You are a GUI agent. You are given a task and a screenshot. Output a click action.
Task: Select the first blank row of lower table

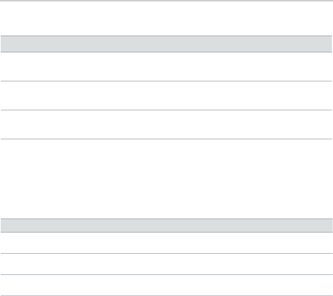pos(166,242)
